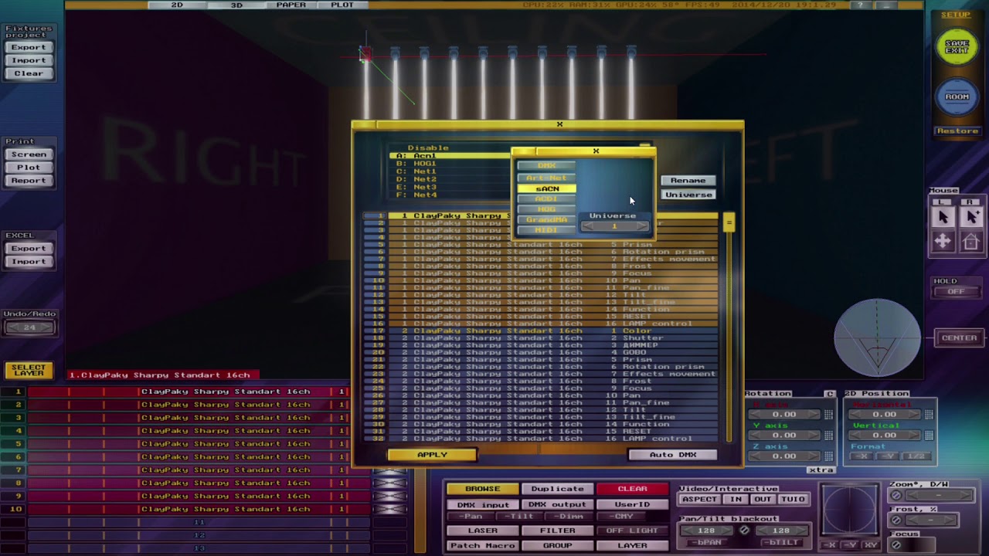Click Export under Fixtures project
The height and width of the screenshot is (556, 989).
tap(29, 47)
